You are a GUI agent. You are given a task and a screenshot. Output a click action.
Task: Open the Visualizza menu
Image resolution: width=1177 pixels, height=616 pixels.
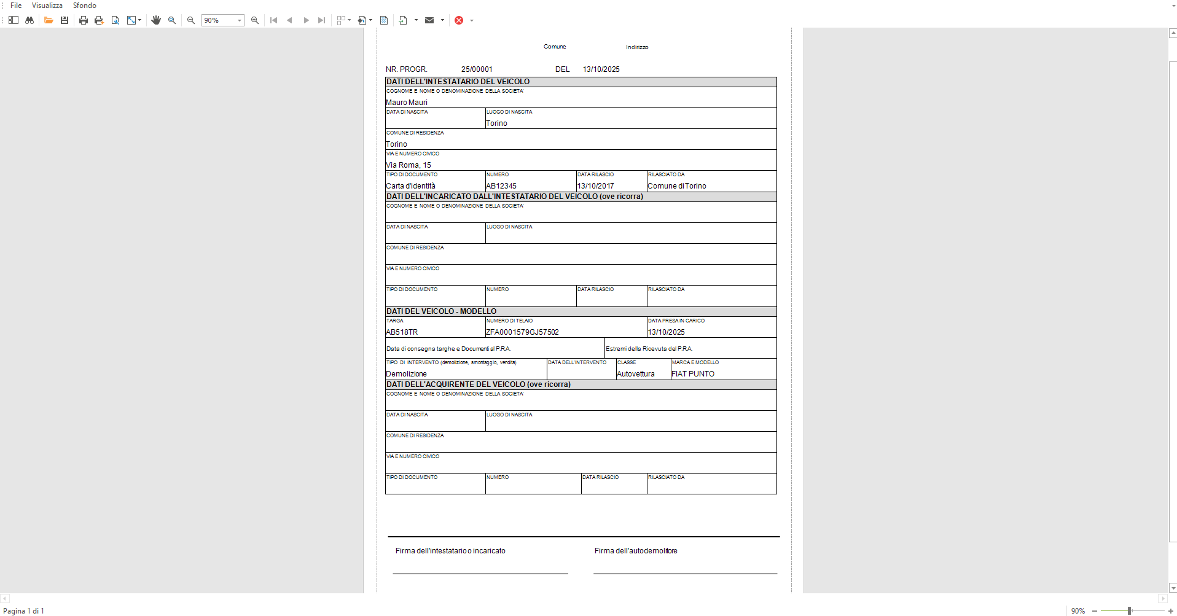click(47, 6)
